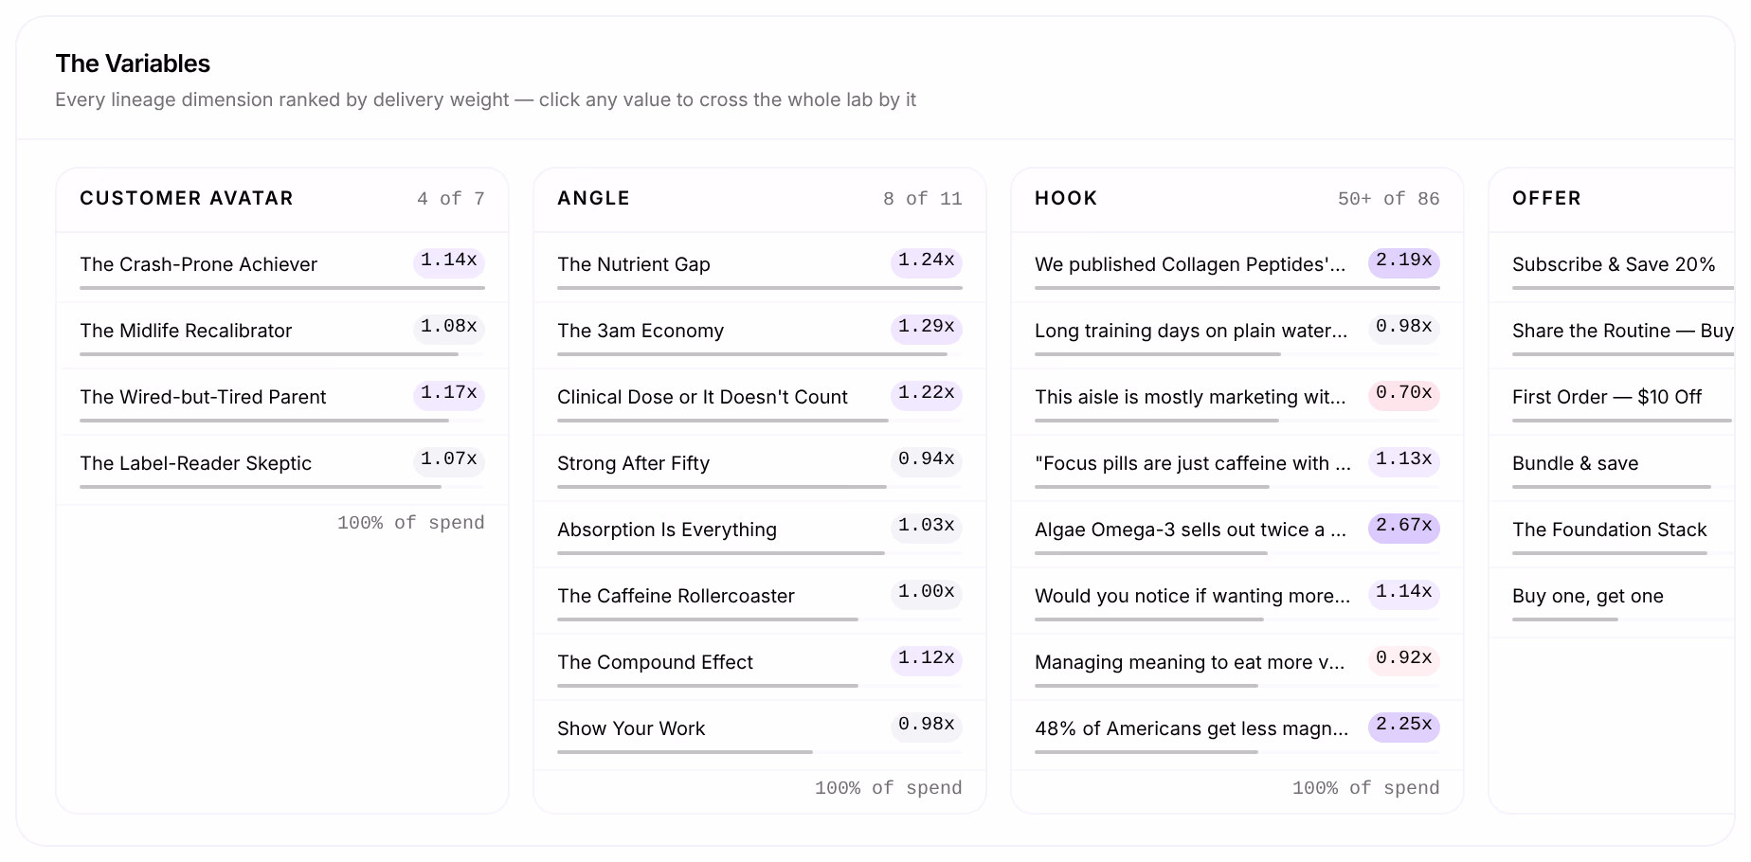
Task: Cross the lab by The 3am Economy
Action: coord(760,333)
